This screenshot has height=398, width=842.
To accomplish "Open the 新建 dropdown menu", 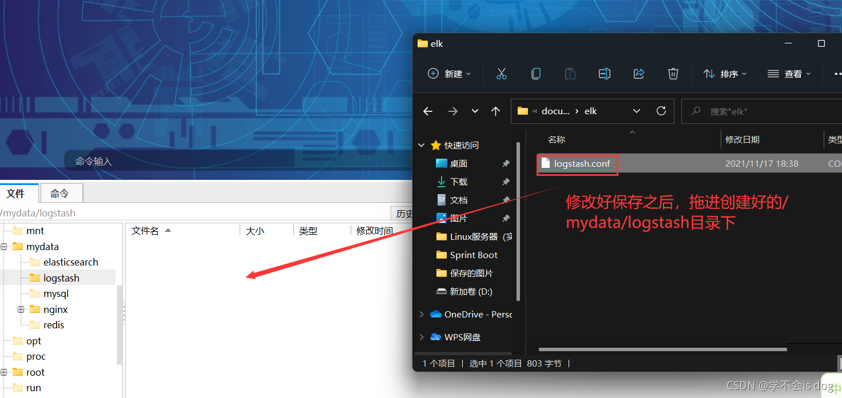I will coord(450,73).
